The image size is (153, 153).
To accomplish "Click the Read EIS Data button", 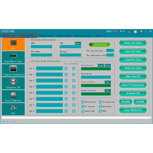I will [x=133, y=43].
